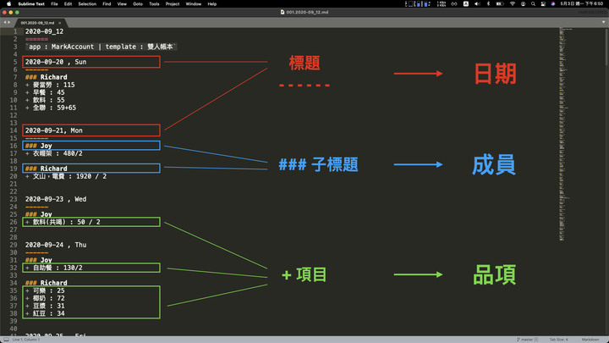This screenshot has width=609, height=343.
Task: Click the file icon in title bar
Action: click(283, 12)
